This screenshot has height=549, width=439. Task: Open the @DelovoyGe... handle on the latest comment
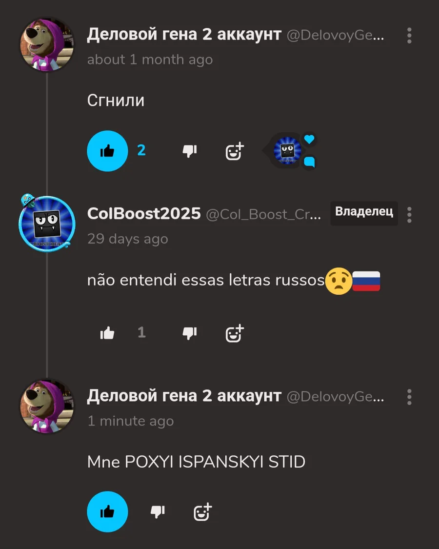(x=336, y=396)
